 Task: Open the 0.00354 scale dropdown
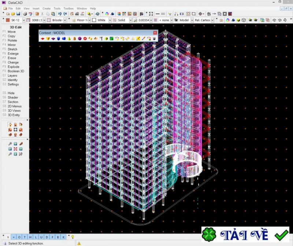(151, 20)
